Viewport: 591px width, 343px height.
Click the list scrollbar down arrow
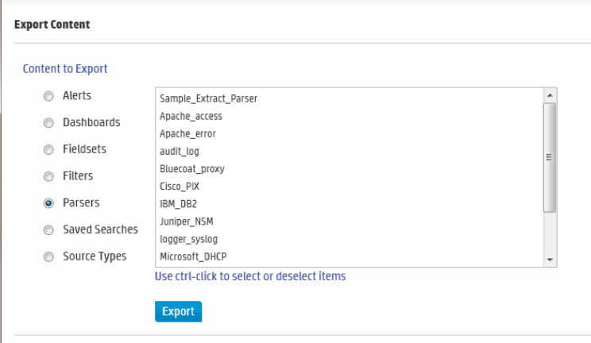pyautogui.click(x=550, y=260)
